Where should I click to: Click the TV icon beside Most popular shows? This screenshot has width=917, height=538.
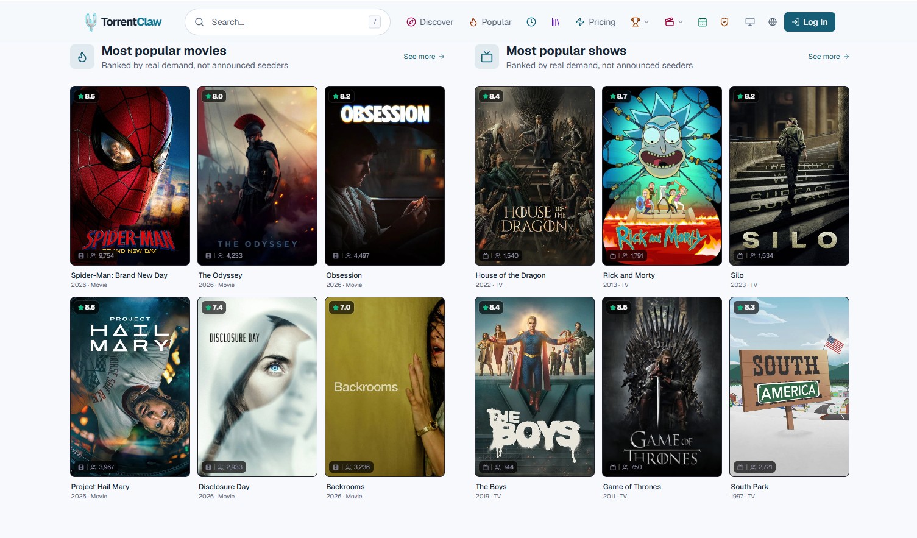[x=487, y=57]
